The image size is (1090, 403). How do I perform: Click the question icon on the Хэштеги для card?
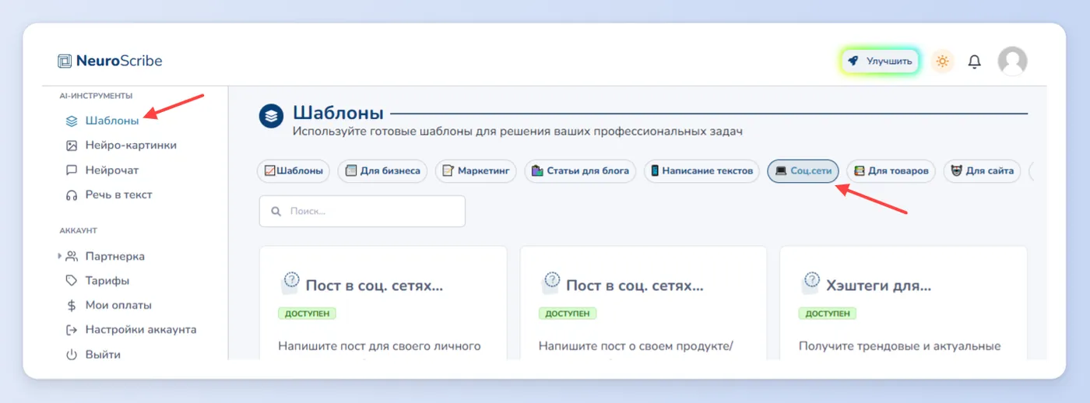coord(811,282)
